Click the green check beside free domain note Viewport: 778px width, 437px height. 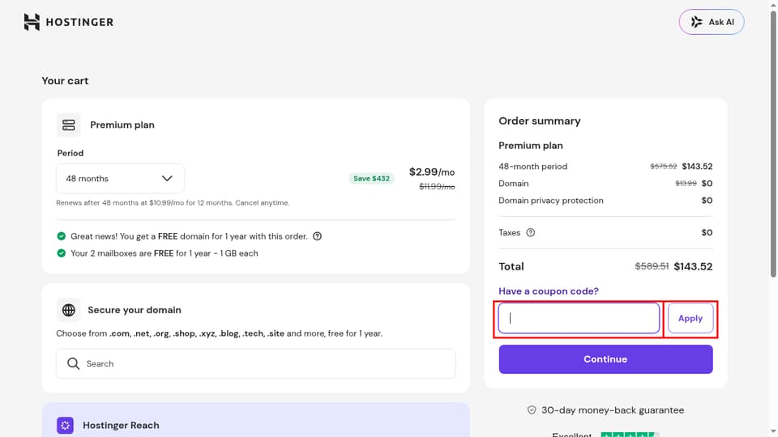61,236
